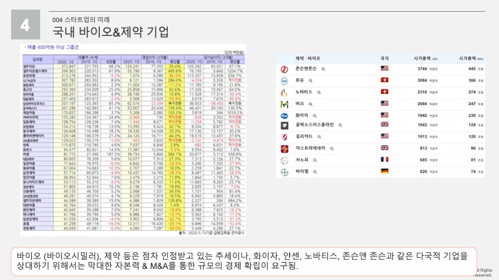Image resolution: width=499 pixels, height=280 pixels.
Task: Click the UK flag in the 아스트라제네카 row
Action: coord(385,148)
